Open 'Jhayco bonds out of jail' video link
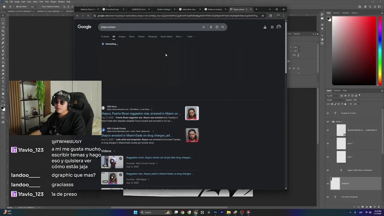The height and width of the screenshot is (216, 384). [159, 157]
